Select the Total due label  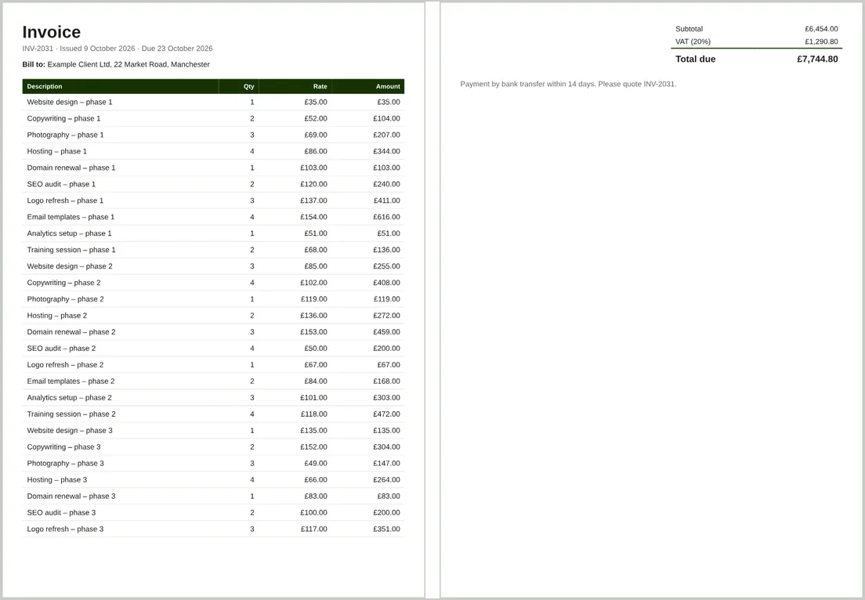pyautogui.click(x=696, y=60)
